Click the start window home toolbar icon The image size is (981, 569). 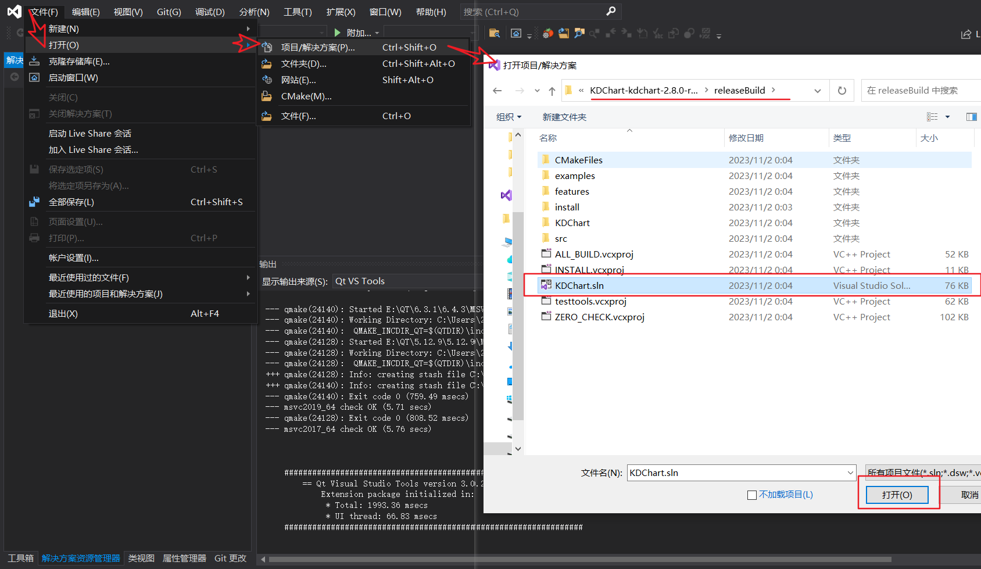[516, 33]
